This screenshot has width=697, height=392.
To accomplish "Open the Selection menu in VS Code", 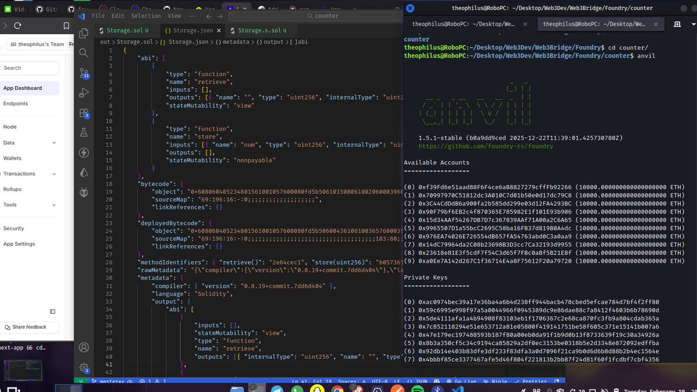I will coord(146,16).
